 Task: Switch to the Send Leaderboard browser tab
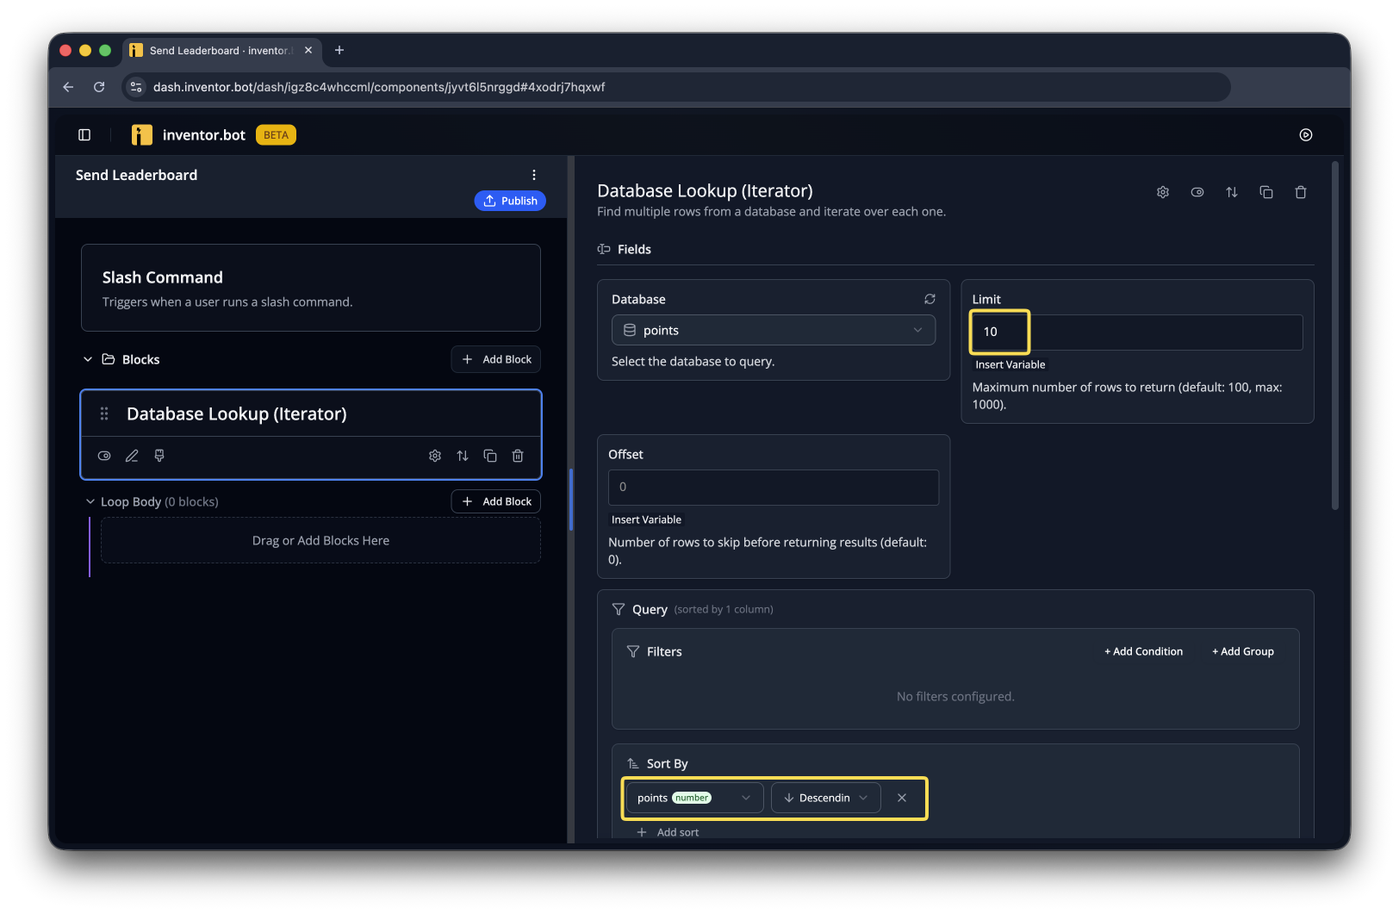(x=221, y=51)
